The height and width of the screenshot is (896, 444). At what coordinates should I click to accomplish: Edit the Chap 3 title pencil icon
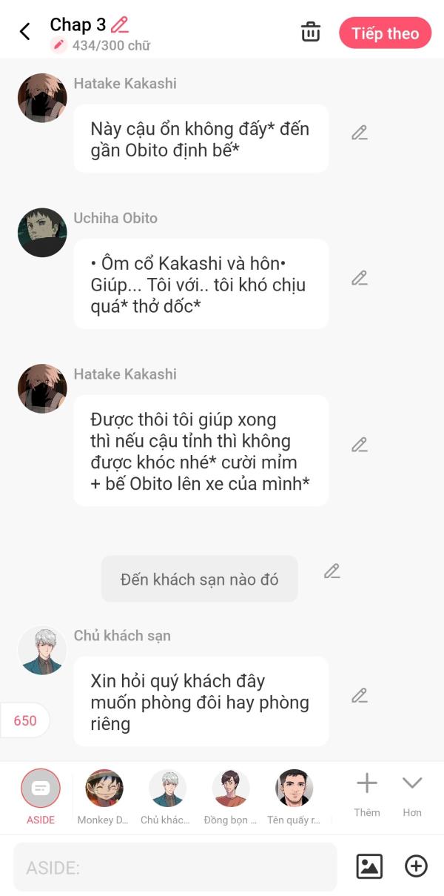click(x=119, y=24)
